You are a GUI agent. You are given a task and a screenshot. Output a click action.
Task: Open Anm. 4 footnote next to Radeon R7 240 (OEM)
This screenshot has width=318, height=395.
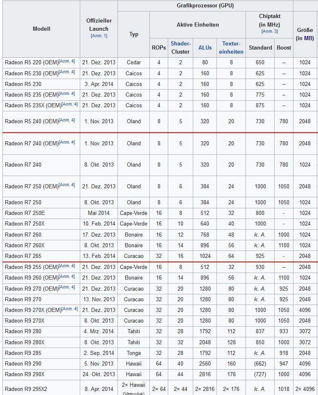click(67, 142)
